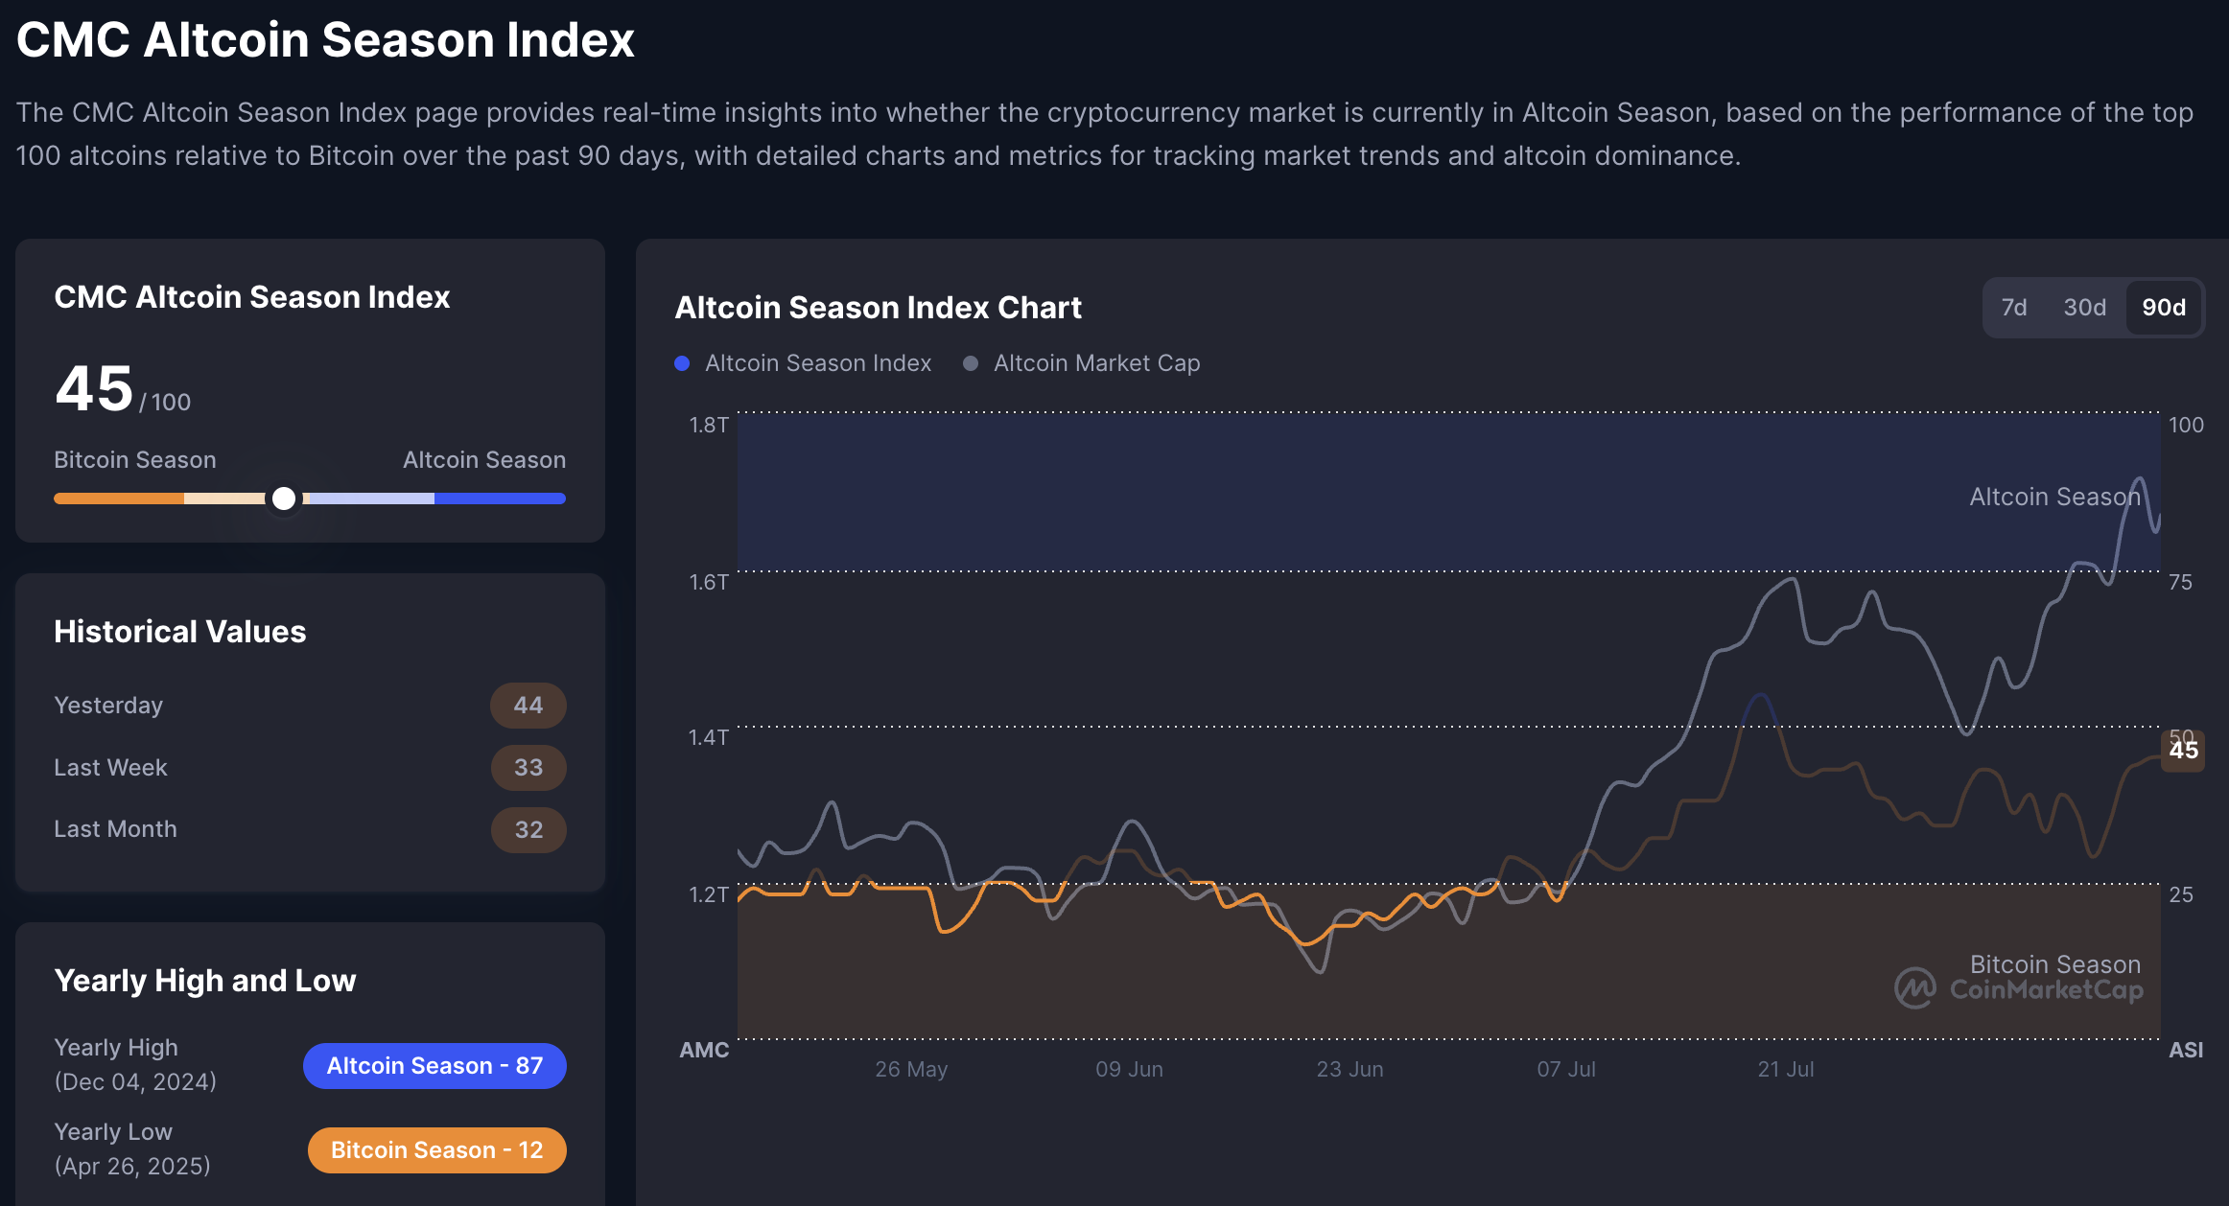The image size is (2229, 1206).
Task: Toggle Altcoin Market Cap legend dot
Action: click(971, 363)
